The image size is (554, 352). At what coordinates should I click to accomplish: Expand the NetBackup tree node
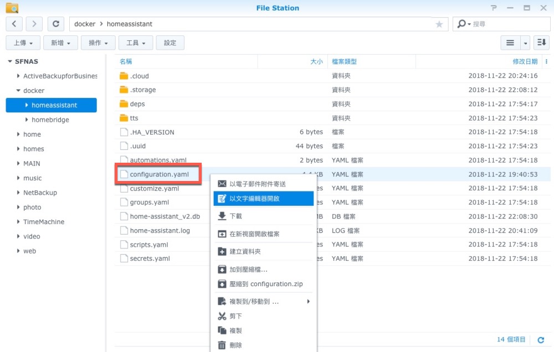click(18, 193)
